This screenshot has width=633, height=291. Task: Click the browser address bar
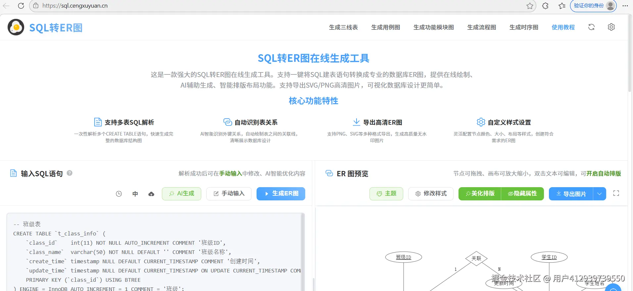point(283,6)
